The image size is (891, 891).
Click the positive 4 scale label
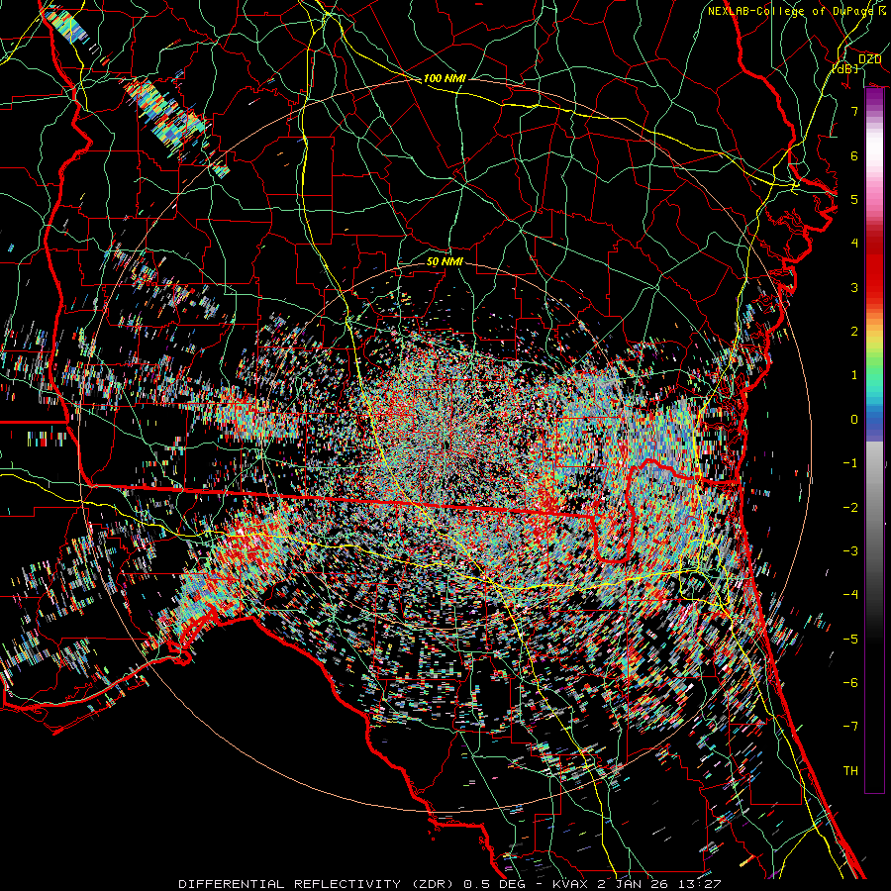pos(854,244)
